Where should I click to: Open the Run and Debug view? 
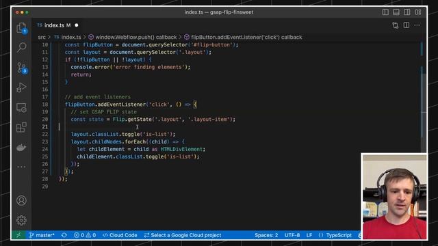[x=21, y=87]
